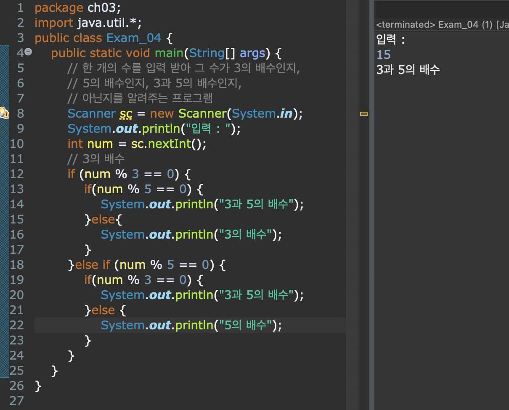The image size is (509, 410).
Task: Click sc.nextInt() on line 10
Action: (169, 144)
